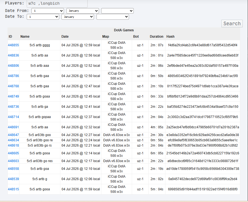This screenshot has width=248, height=202.
Task: Select game name '5x5 artb g'
Action: point(40,179)
